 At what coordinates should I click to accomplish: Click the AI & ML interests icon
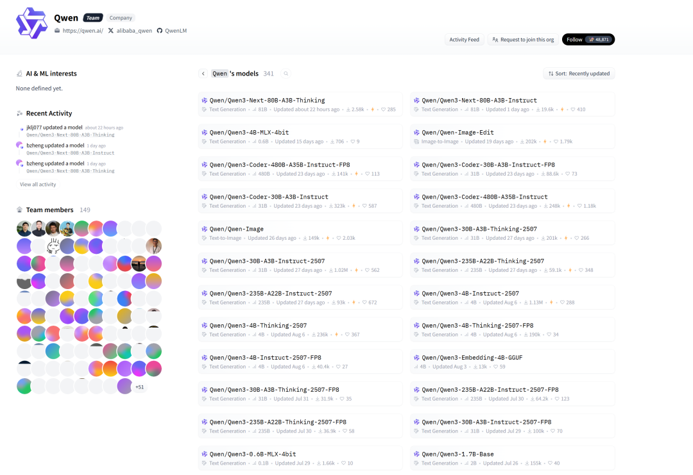[x=19, y=74]
